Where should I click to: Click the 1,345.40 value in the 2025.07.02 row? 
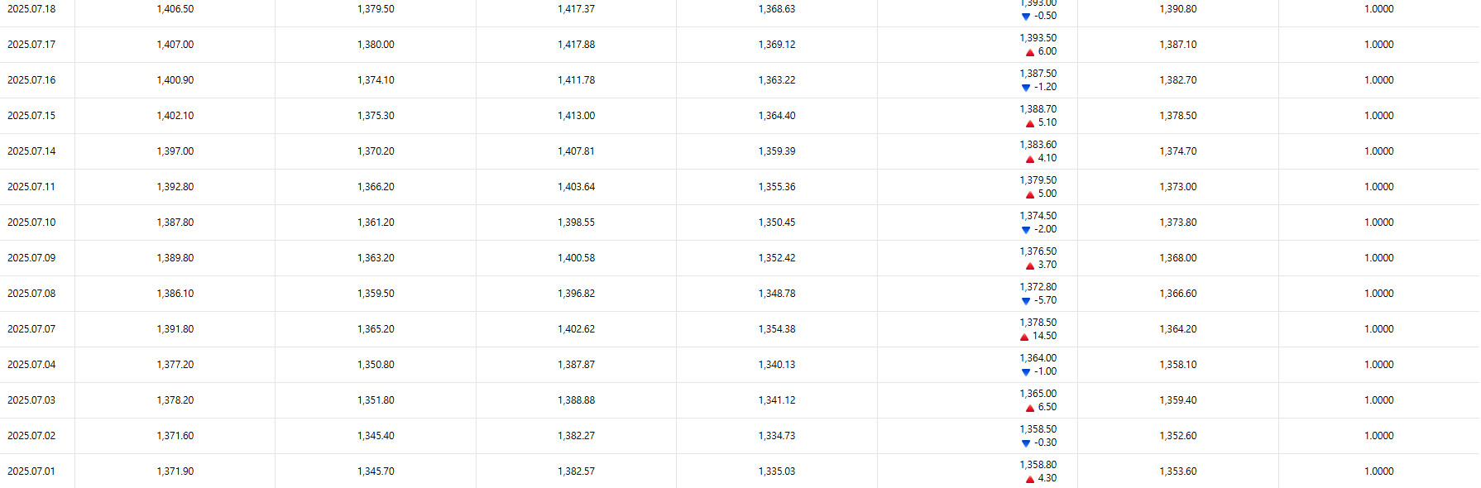pos(376,436)
